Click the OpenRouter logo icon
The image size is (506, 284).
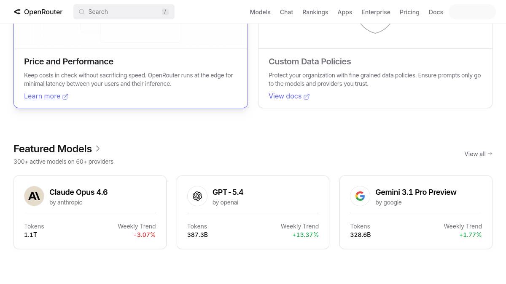(x=17, y=12)
